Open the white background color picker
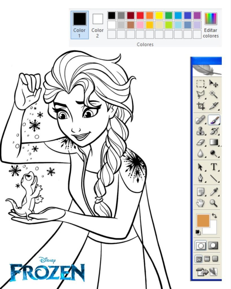The height and width of the screenshot is (289, 231). [212, 229]
